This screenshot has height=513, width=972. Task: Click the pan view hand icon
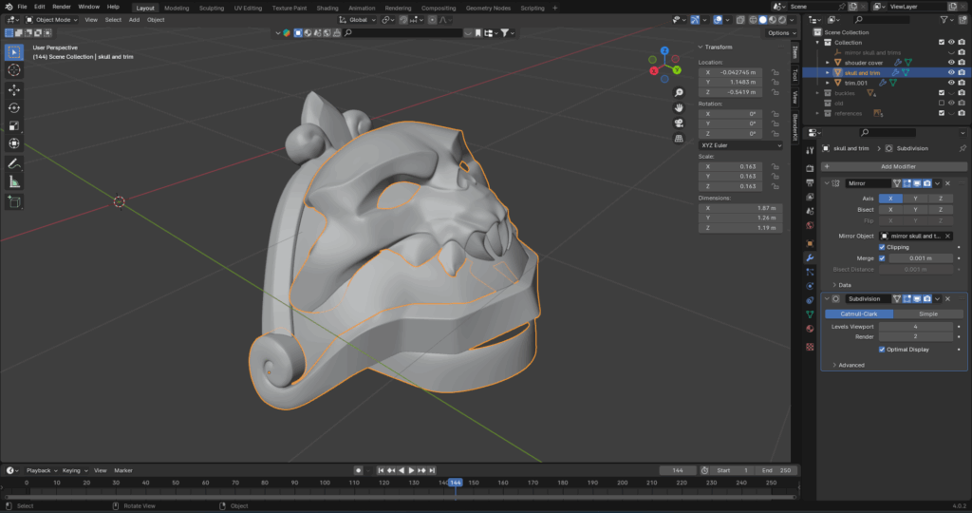pyautogui.click(x=679, y=108)
